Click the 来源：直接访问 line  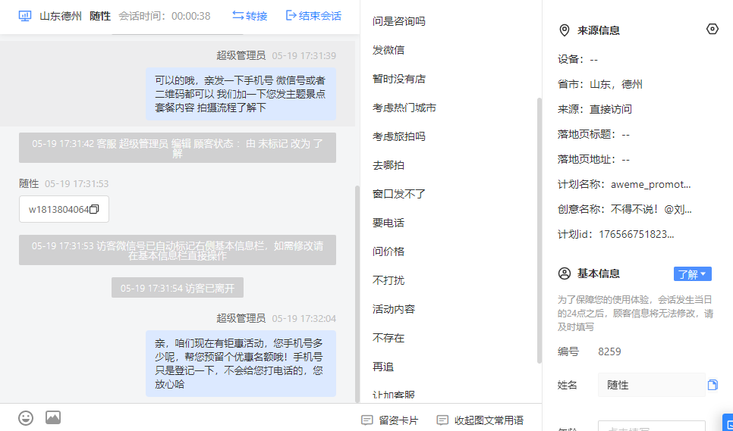pos(595,109)
